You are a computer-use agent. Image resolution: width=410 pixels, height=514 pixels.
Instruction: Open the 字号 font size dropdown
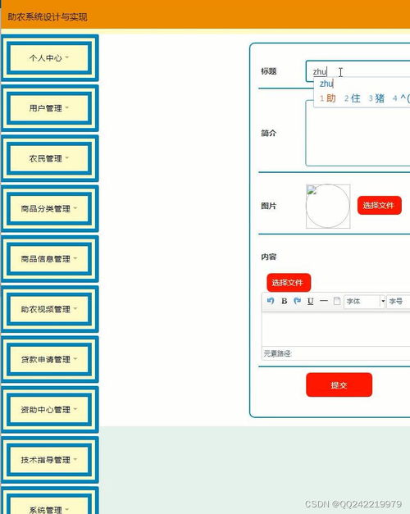point(399,301)
